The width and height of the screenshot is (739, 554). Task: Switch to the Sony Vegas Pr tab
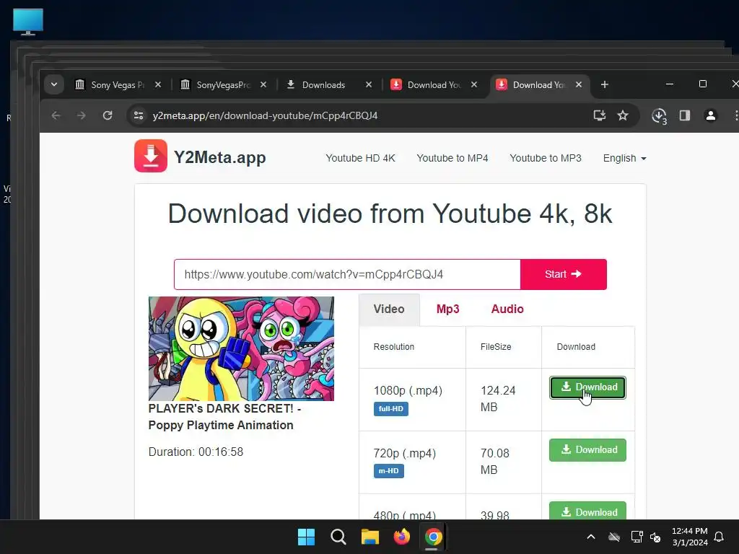(x=118, y=85)
